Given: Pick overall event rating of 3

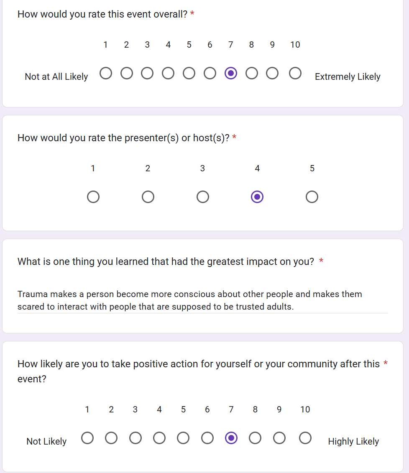Looking at the screenshot, I should pos(147,74).
